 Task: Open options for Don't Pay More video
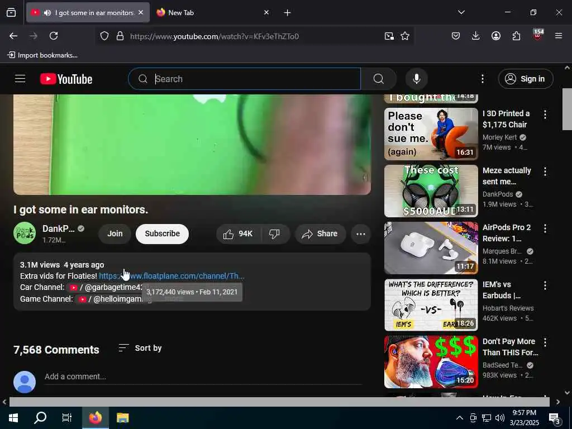(x=545, y=342)
